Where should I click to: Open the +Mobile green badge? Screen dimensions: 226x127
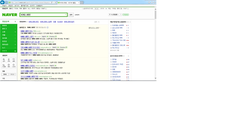(126, 15)
